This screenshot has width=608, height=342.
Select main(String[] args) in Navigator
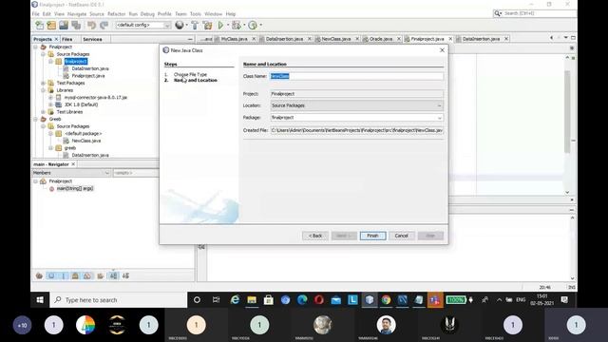coord(75,188)
